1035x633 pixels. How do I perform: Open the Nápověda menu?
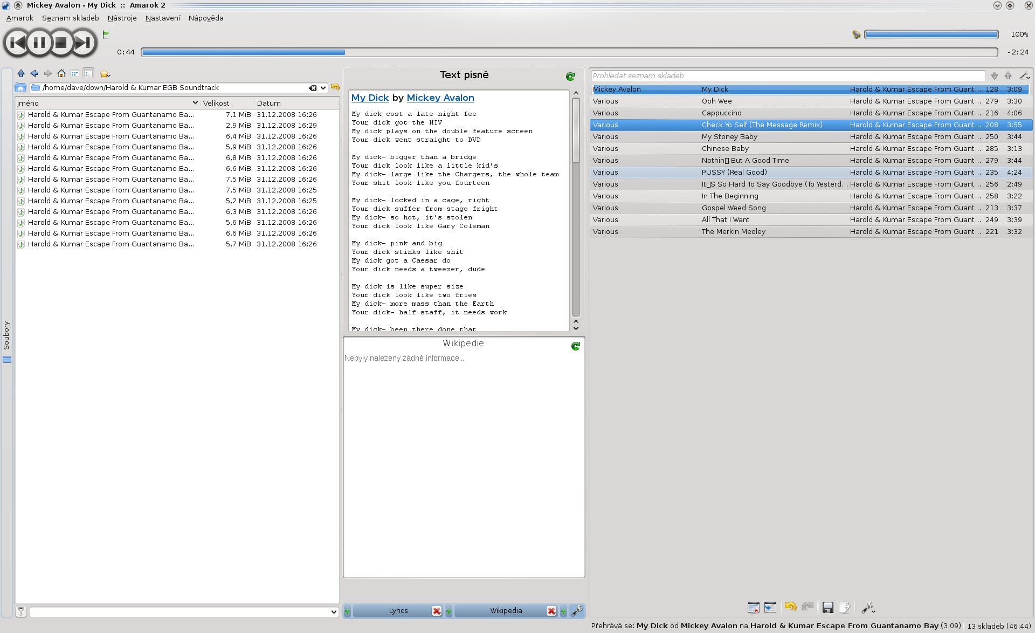(206, 18)
